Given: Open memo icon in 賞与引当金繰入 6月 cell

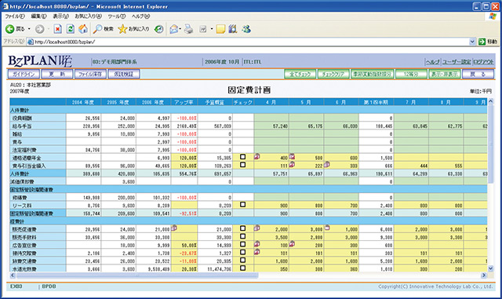Looking at the screenshot, I should [327, 164].
